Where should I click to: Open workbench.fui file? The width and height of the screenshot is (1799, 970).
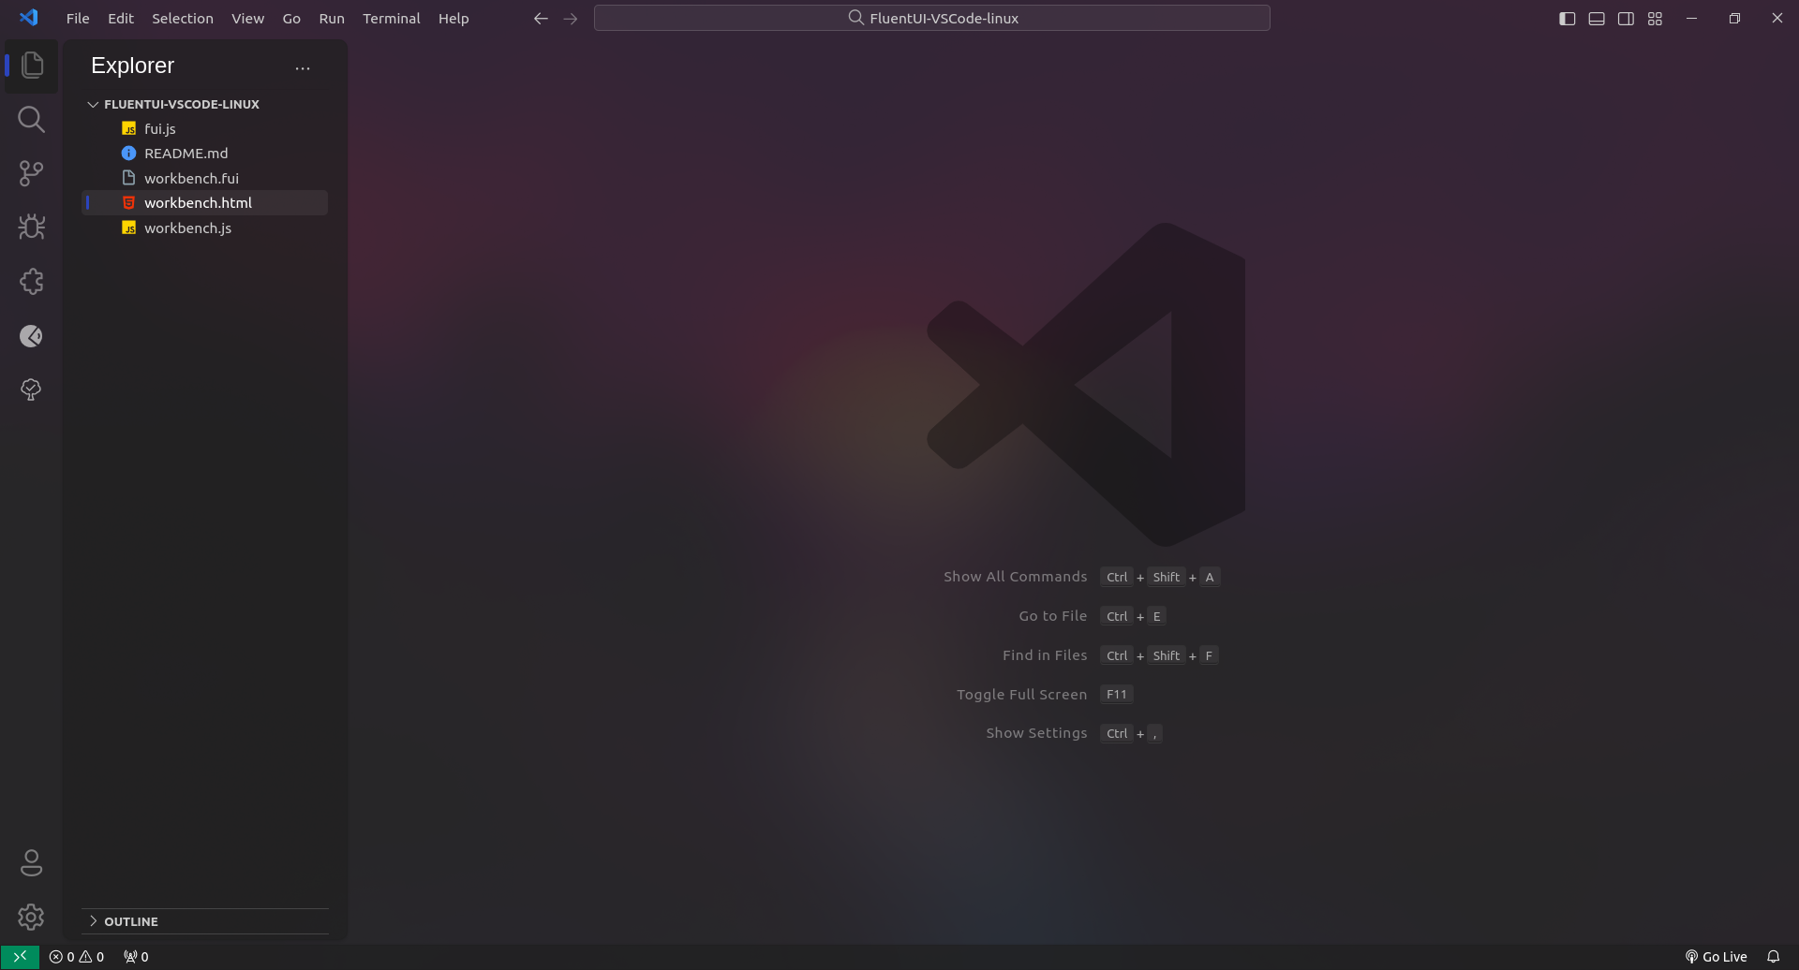click(x=205, y=178)
